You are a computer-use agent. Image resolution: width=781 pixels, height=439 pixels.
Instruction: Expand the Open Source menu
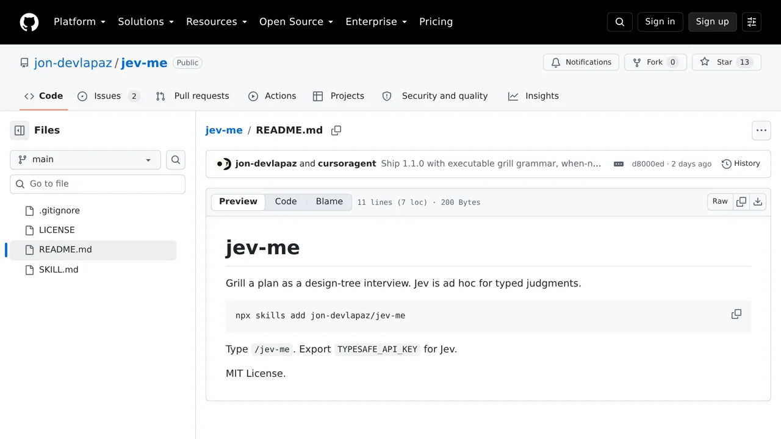[296, 22]
